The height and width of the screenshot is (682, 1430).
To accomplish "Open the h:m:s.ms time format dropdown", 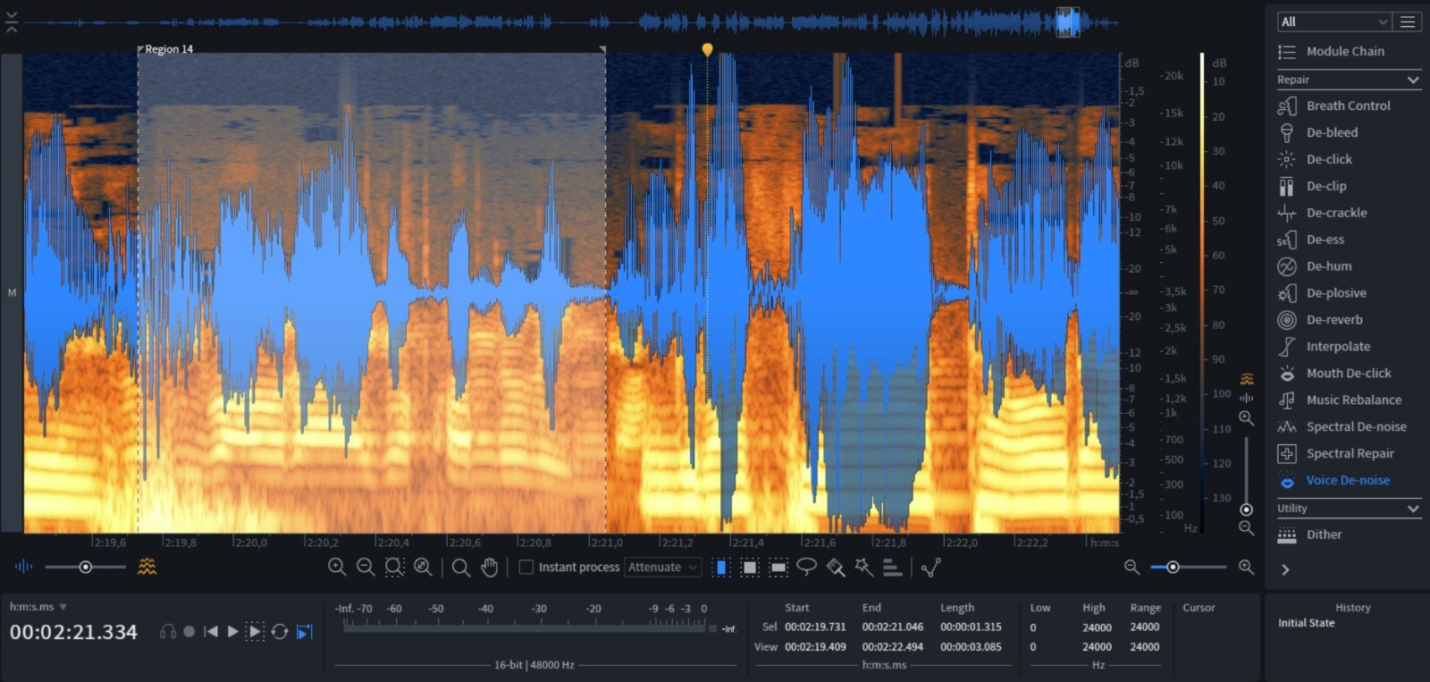I will click(38, 607).
